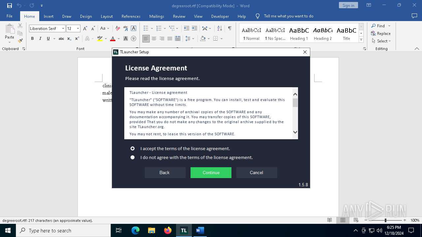Align text left in Word
Image resolution: width=422 pixels, height=237 pixels.
(x=146, y=39)
